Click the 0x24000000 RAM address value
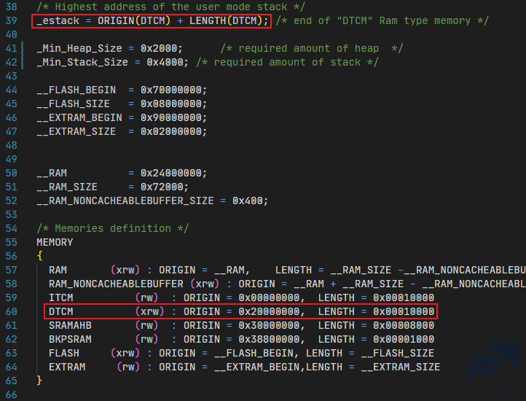Viewport: 526px width, 401px height. point(170,174)
